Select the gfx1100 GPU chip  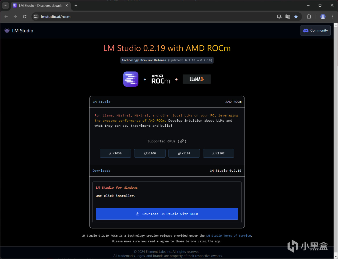(x=150, y=153)
